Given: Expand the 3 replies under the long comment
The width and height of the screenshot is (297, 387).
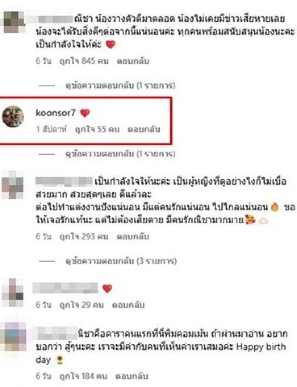Looking at the screenshot, I should [121, 261].
